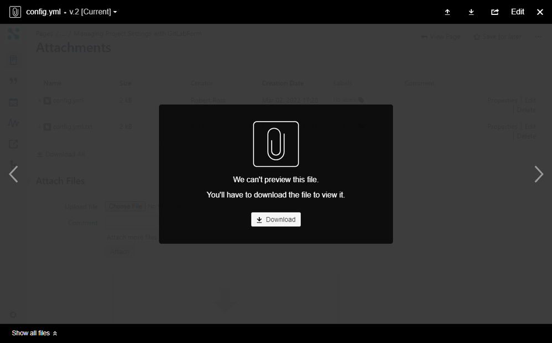Click the dimmed analytics pulse sidebar icon
Image resolution: width=552 pixels, height=343 pixels.
(13, 123)
